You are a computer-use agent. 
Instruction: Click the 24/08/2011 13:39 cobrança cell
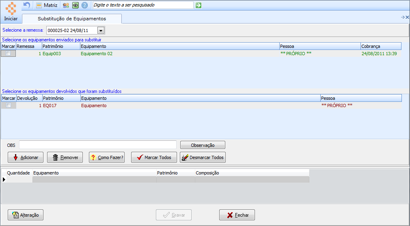(x=381, y=54)
